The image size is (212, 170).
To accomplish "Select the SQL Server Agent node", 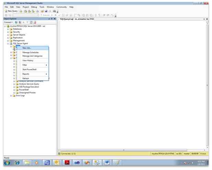I will tap(19, 43).
